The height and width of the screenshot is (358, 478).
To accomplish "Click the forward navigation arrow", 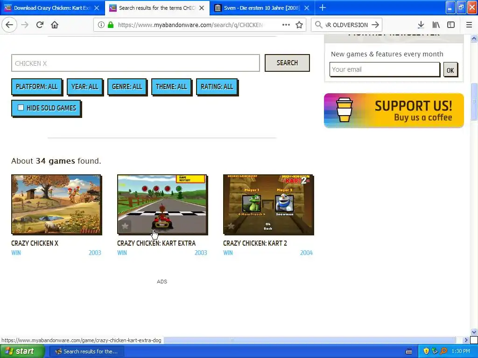I will click(25, 25).
